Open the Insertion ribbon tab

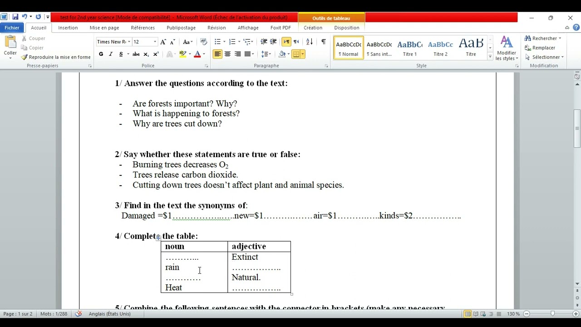click(68, 28)
